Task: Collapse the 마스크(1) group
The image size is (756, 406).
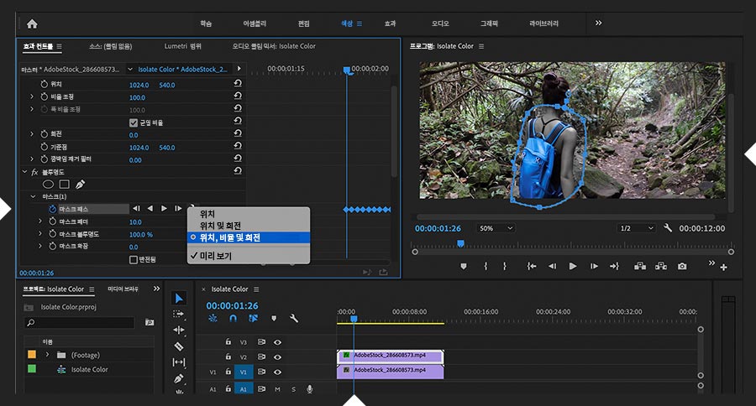Action: pyautogui.click(x=33, y=196)
